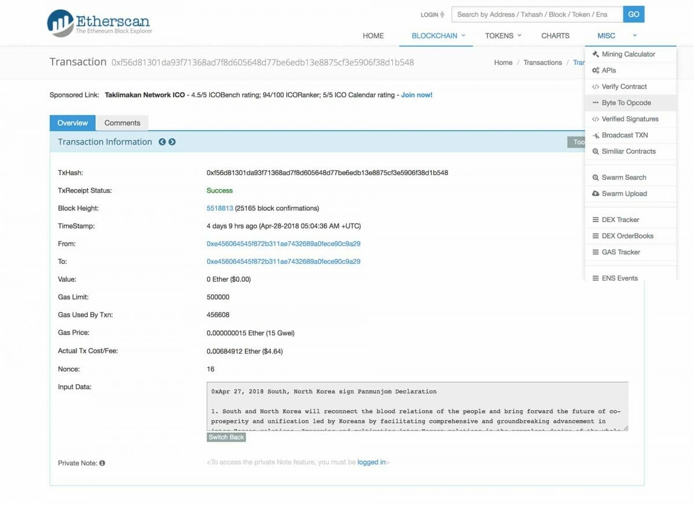Click the Join now! sponsored link
The image size is (694, 505).
click(416, 95)
